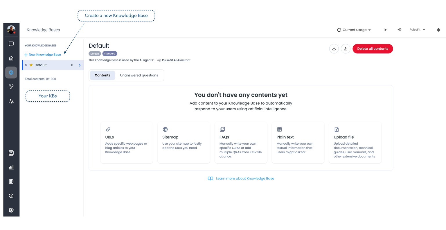
Task: Open the analytics bar chart icon
Action: pos(11,167)
